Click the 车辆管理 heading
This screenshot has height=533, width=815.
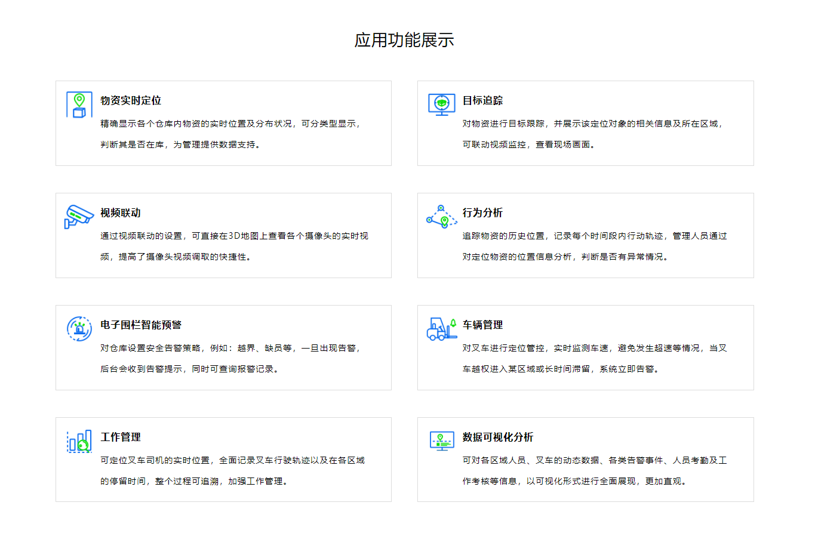point(482,325)
